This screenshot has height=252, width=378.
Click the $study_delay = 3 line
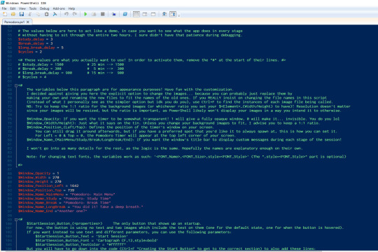tap(35, 39)
